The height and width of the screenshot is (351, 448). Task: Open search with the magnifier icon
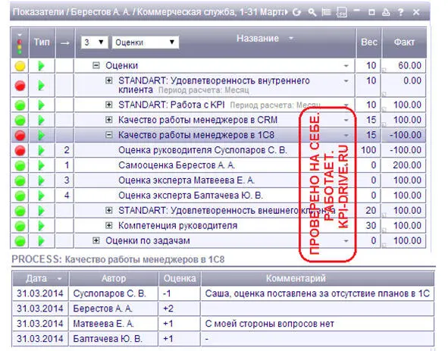(312, 12)
